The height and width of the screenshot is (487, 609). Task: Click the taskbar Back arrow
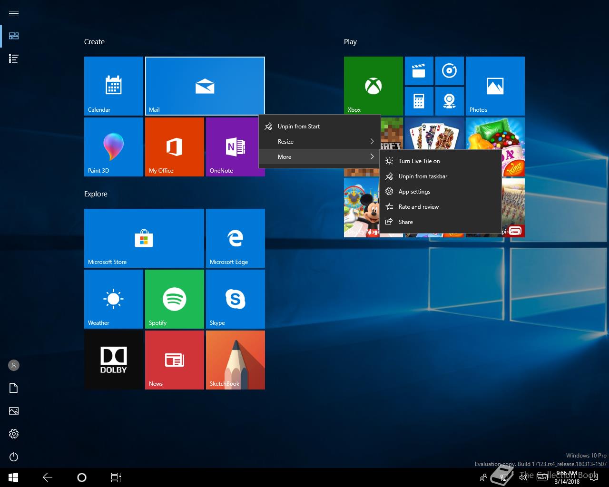(x=48, y=477)
